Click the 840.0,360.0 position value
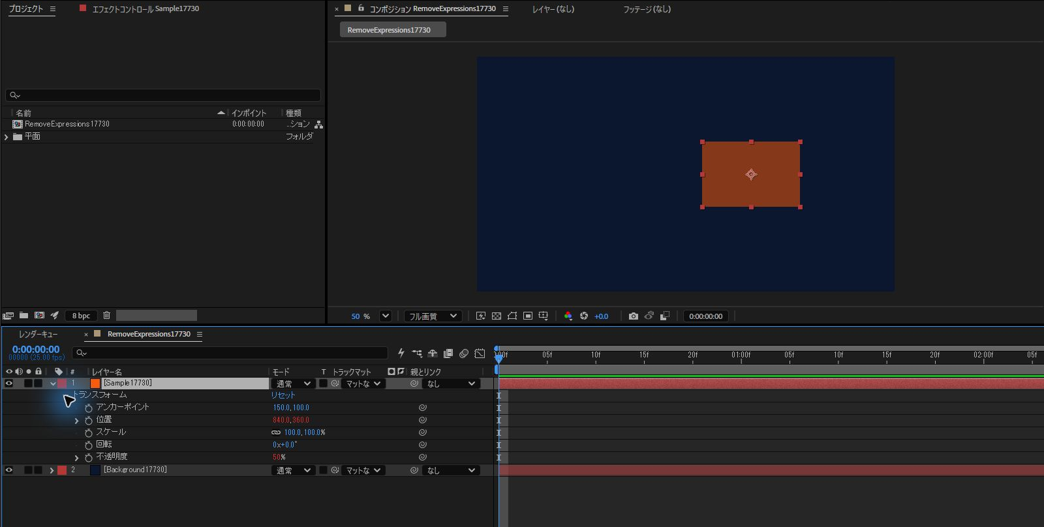The width and height of the screenshot is (1044, 527). [x=291, y=420]
